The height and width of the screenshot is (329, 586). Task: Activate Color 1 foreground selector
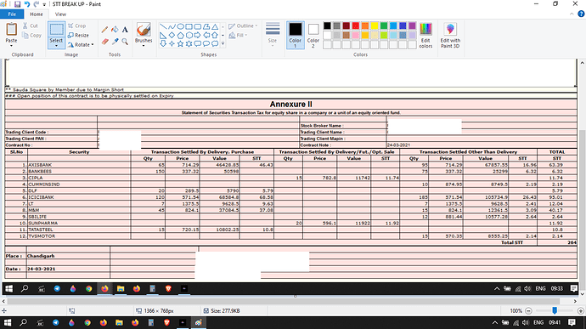coord(296,35)
